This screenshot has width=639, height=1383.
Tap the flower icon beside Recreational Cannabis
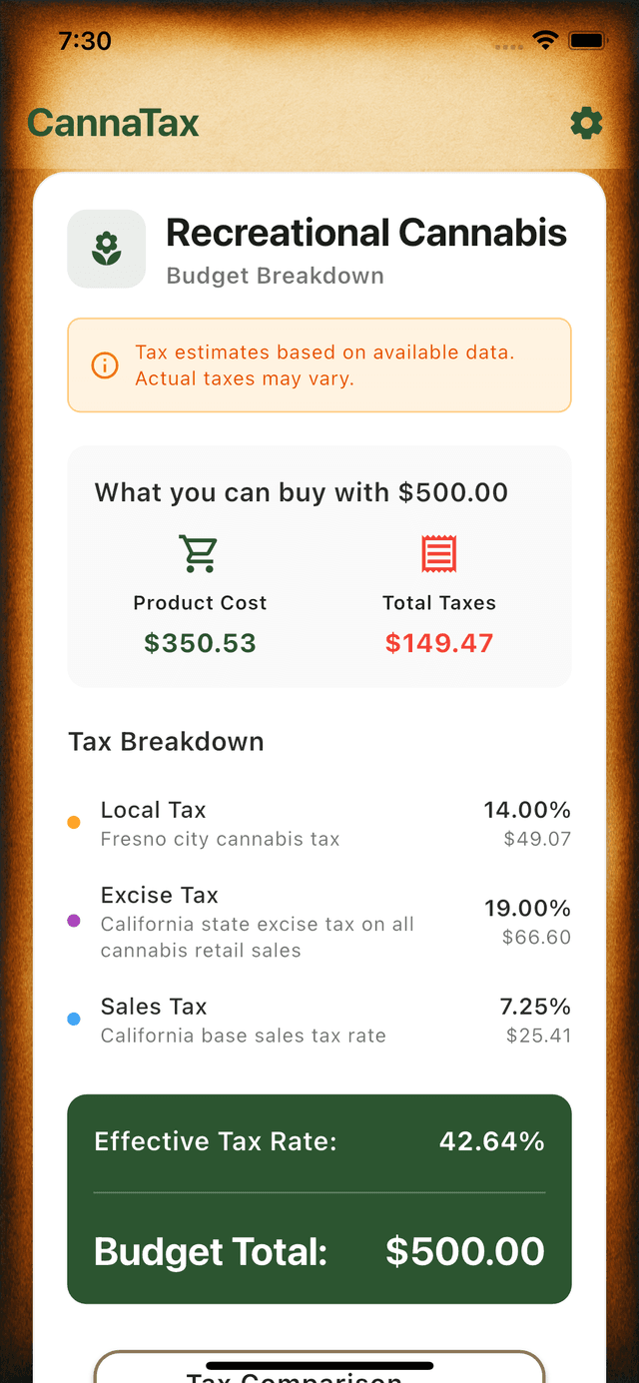[x=107, y=249]
